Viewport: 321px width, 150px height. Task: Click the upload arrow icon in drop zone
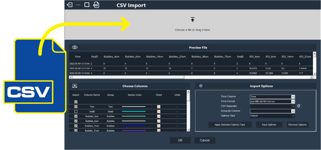click(x=192, y=20)
